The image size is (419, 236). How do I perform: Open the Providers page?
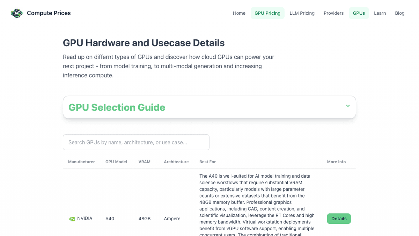pos(333,13)
